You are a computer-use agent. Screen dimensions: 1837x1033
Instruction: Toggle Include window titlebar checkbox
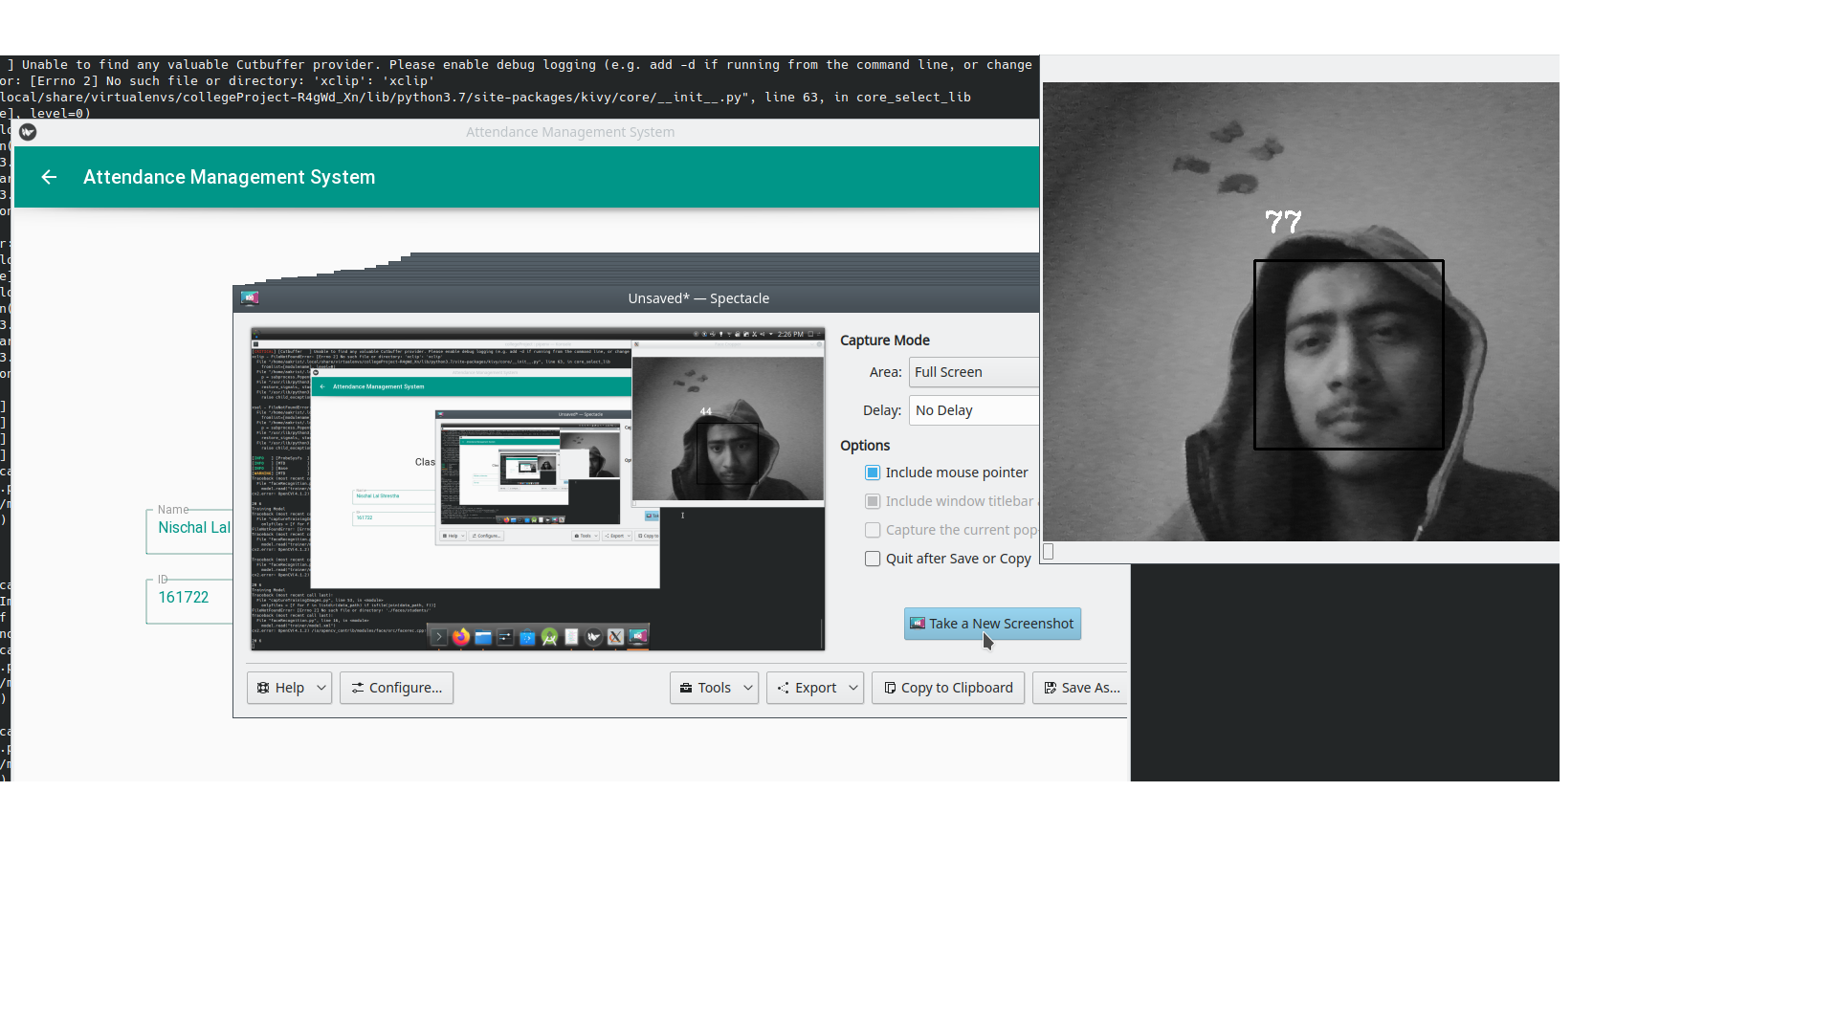pyautogui.click(x=873, y=501)
